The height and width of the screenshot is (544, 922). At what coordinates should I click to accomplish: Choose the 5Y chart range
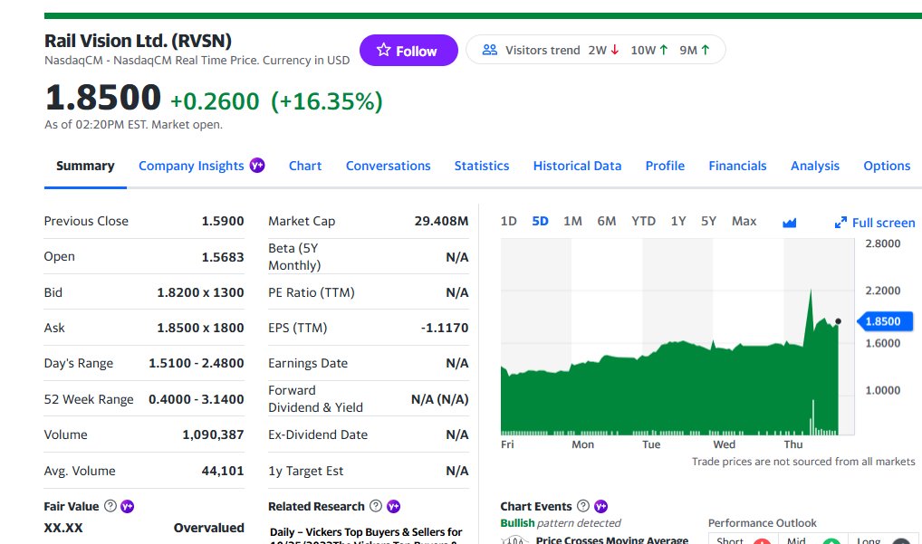[708, 221]
